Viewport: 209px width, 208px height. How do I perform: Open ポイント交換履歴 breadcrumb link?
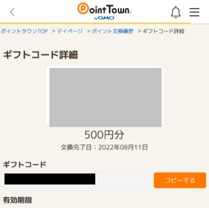pos(113,31)
